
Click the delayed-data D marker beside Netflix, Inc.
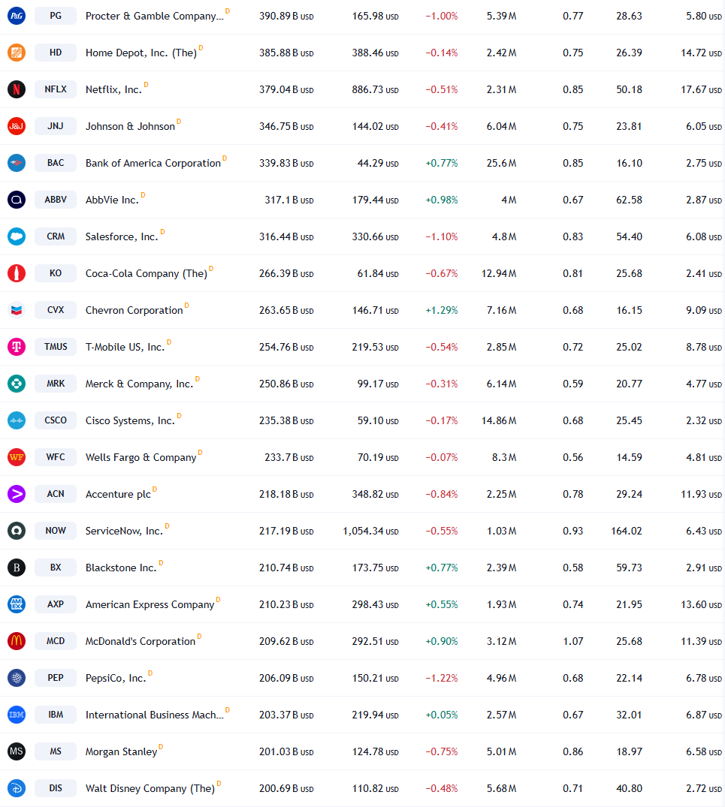147,84
